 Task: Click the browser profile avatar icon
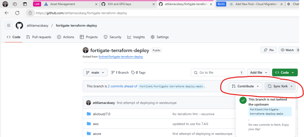5,4
